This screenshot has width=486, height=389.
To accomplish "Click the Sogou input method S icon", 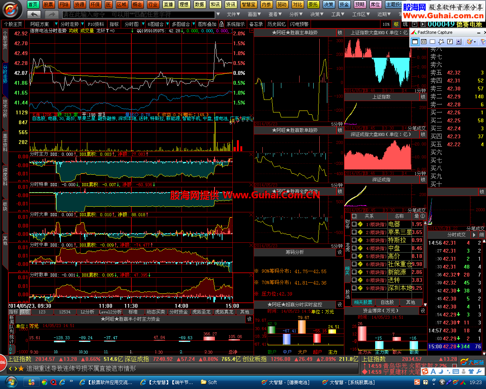I will (x=425, y=371).
